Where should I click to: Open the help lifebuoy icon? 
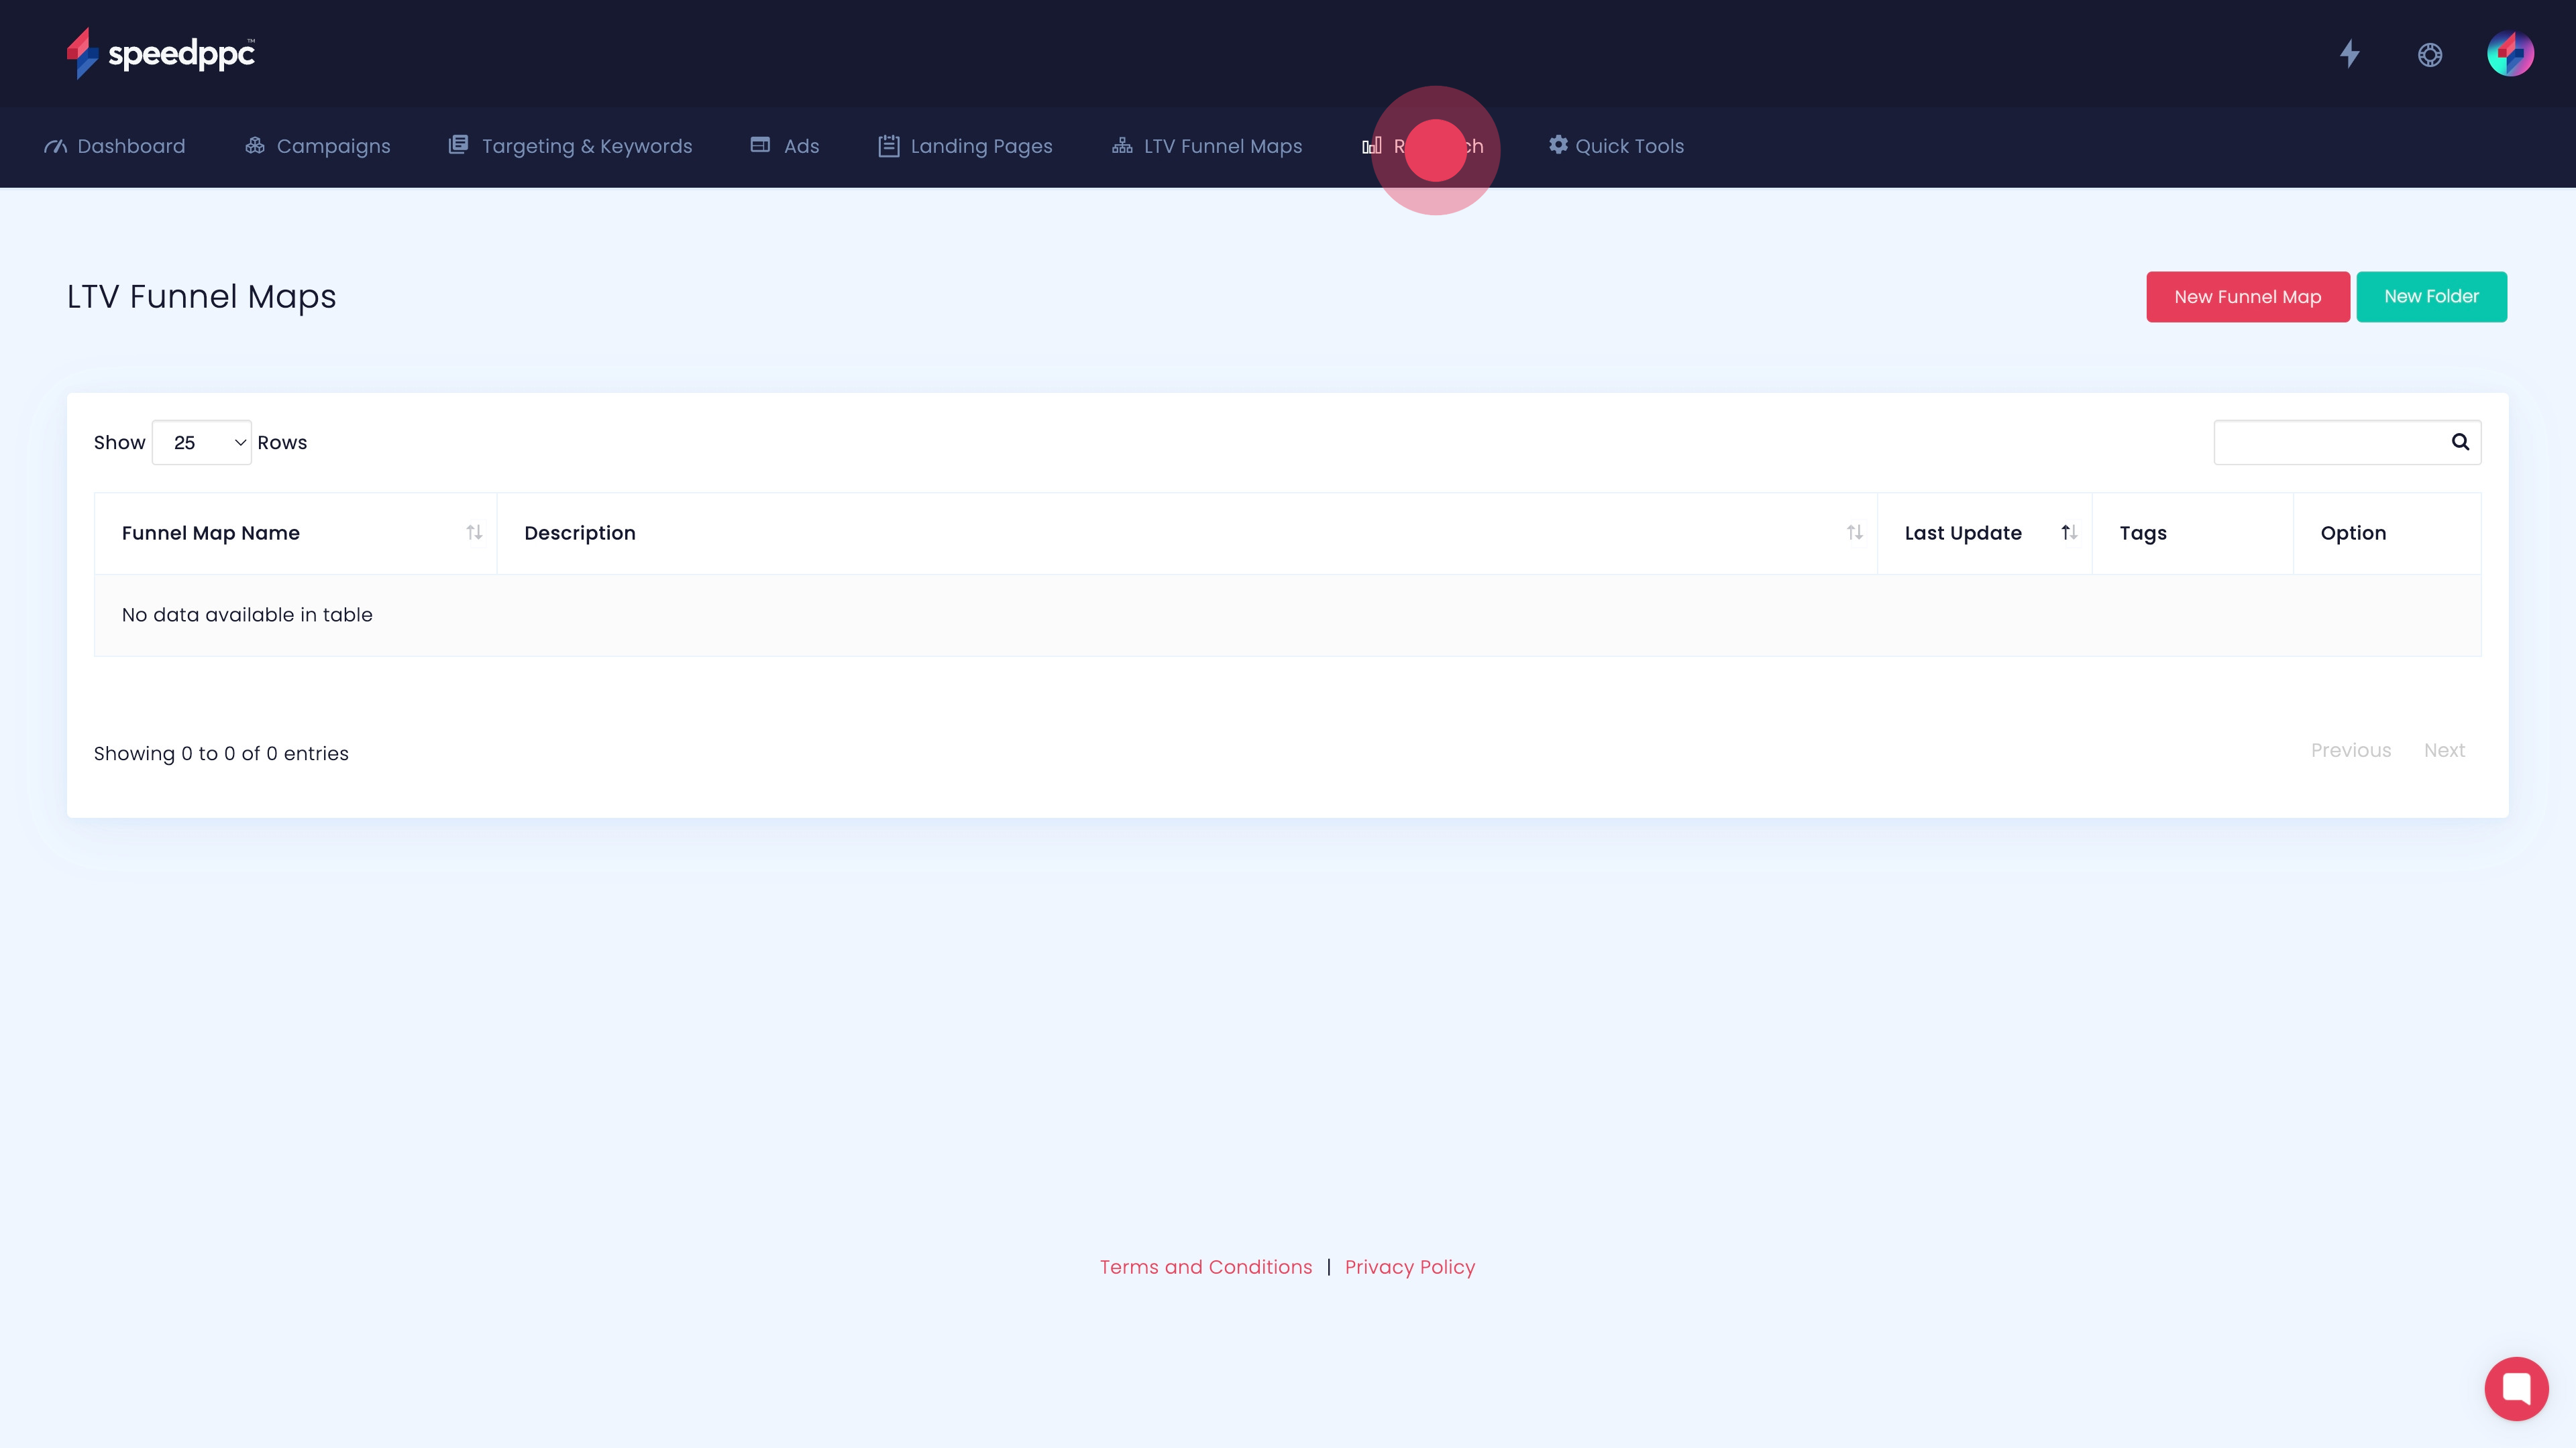2430,54
